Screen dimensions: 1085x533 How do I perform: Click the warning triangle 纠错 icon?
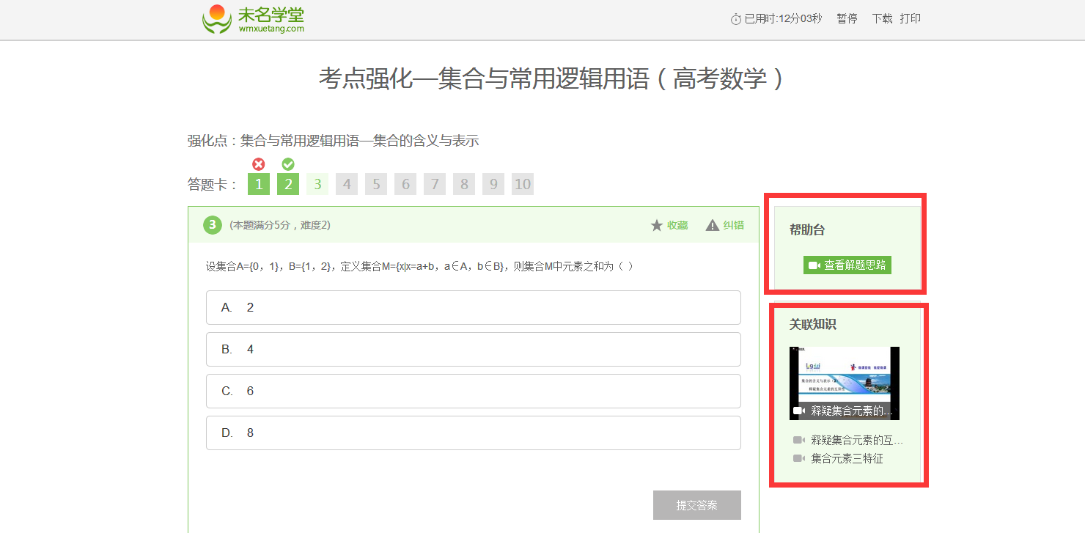pos(712,226)
